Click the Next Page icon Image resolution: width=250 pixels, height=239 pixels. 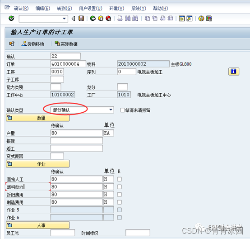pos(162,19)
